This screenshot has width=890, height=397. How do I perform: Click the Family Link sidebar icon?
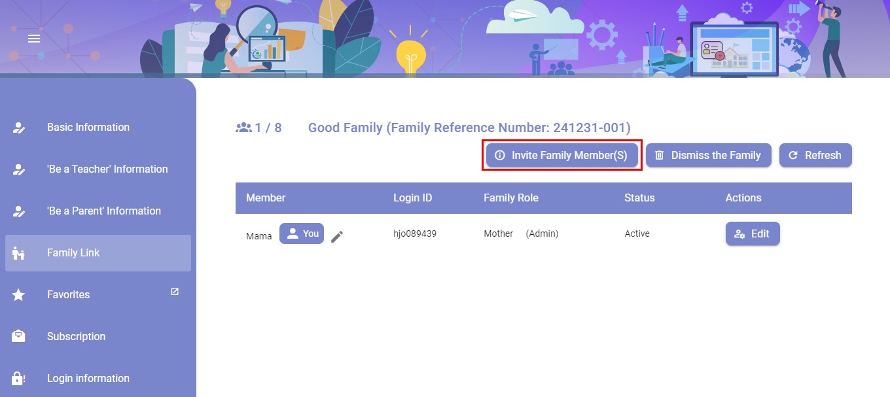pyautogui.click(x=19, y=253)
